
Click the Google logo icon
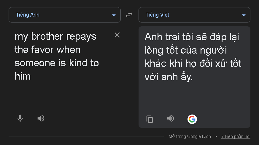click(x=192, y=119)
